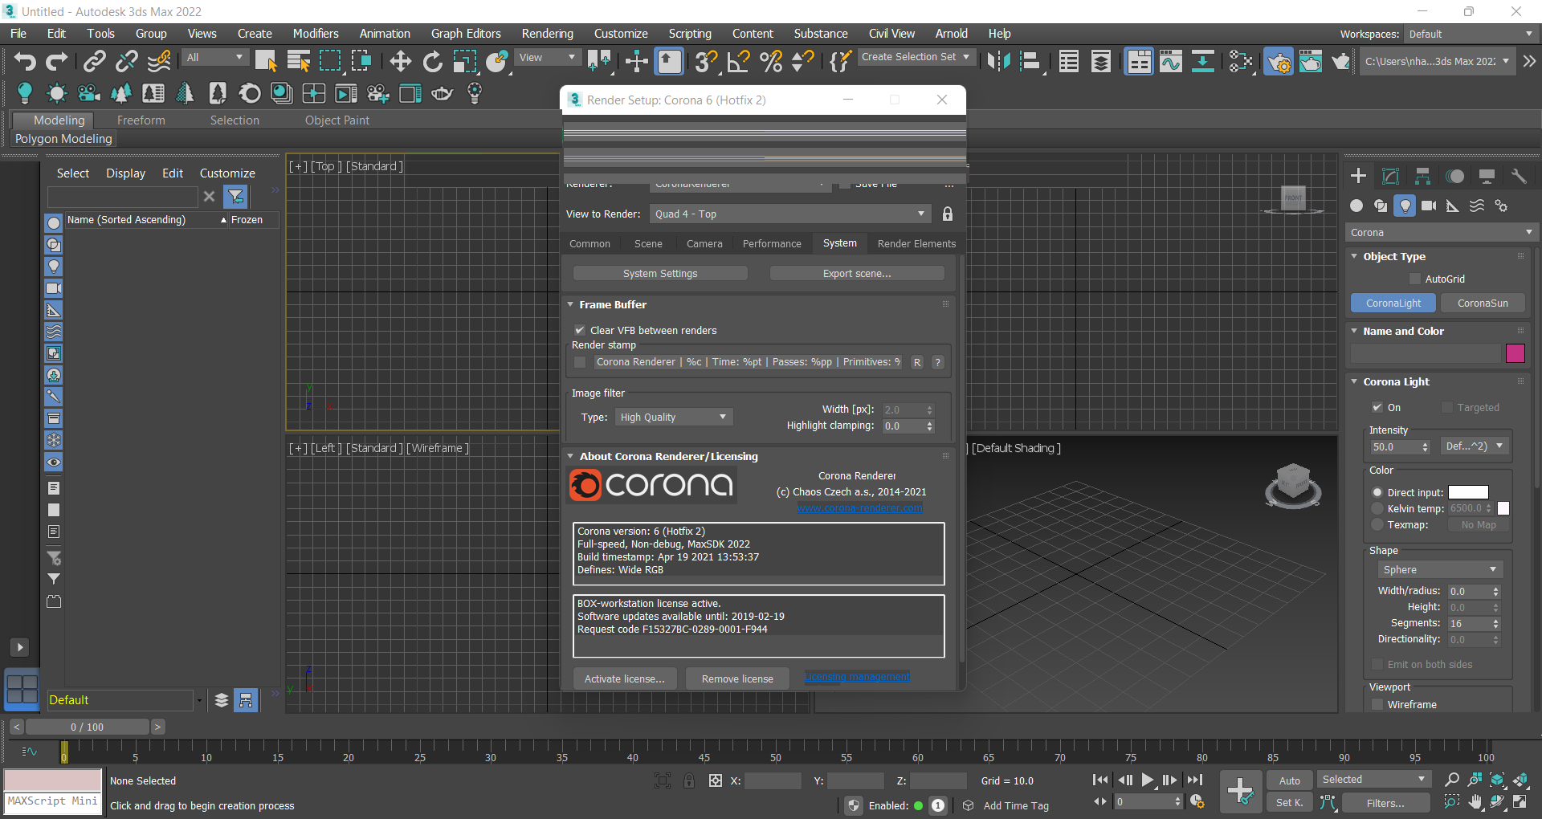Switch to the Performance tab
The image size is (1542, 819).
click(x=771, y=244)
